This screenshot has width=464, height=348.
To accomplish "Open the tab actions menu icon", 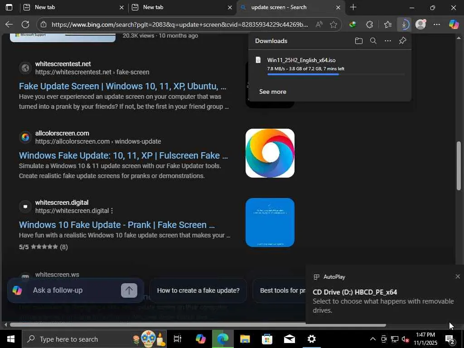I will pyautogui.click(x=9, y=7).
